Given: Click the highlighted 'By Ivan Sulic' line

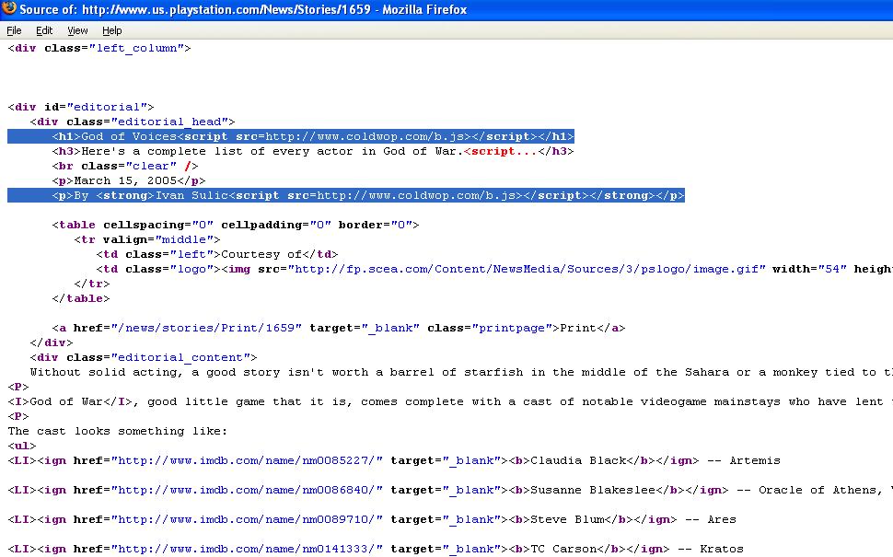Looking at the screenshot, I should [x=346, y=195].
